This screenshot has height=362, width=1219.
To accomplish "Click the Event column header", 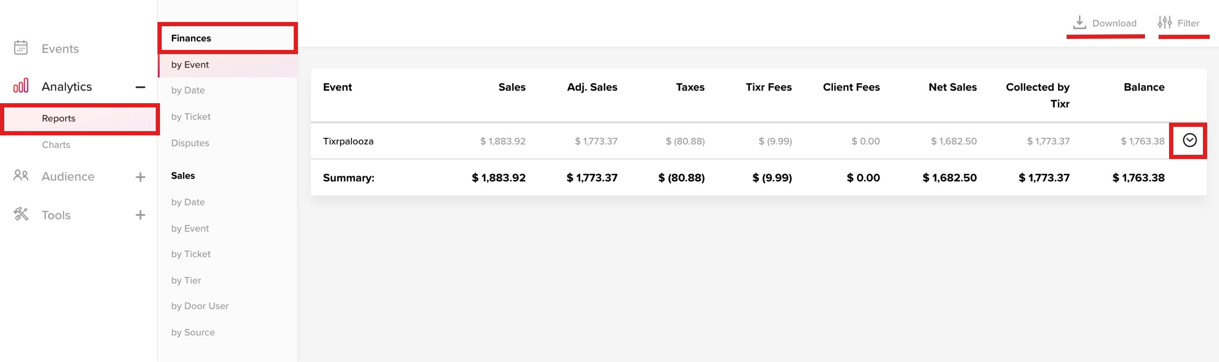I will click(337, 87).
